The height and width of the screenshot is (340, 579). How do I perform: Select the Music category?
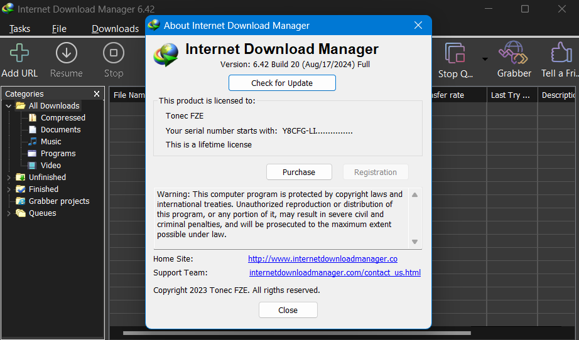point(51,142)
